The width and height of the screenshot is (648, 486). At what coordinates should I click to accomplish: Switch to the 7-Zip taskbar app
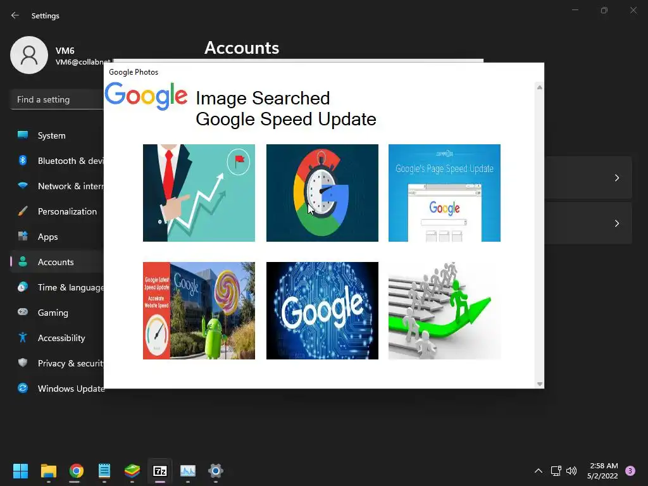click(160, 471)
